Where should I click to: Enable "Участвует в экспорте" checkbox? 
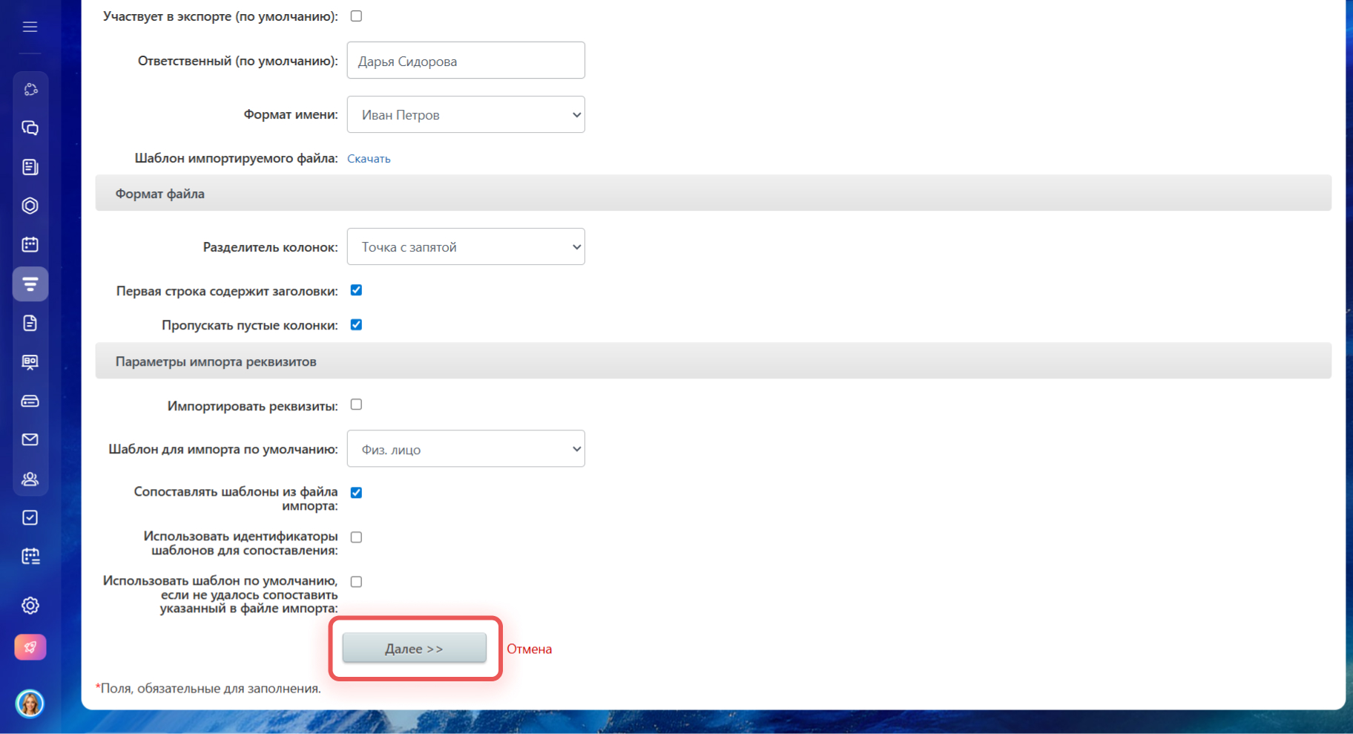click(x=356, y=16)
